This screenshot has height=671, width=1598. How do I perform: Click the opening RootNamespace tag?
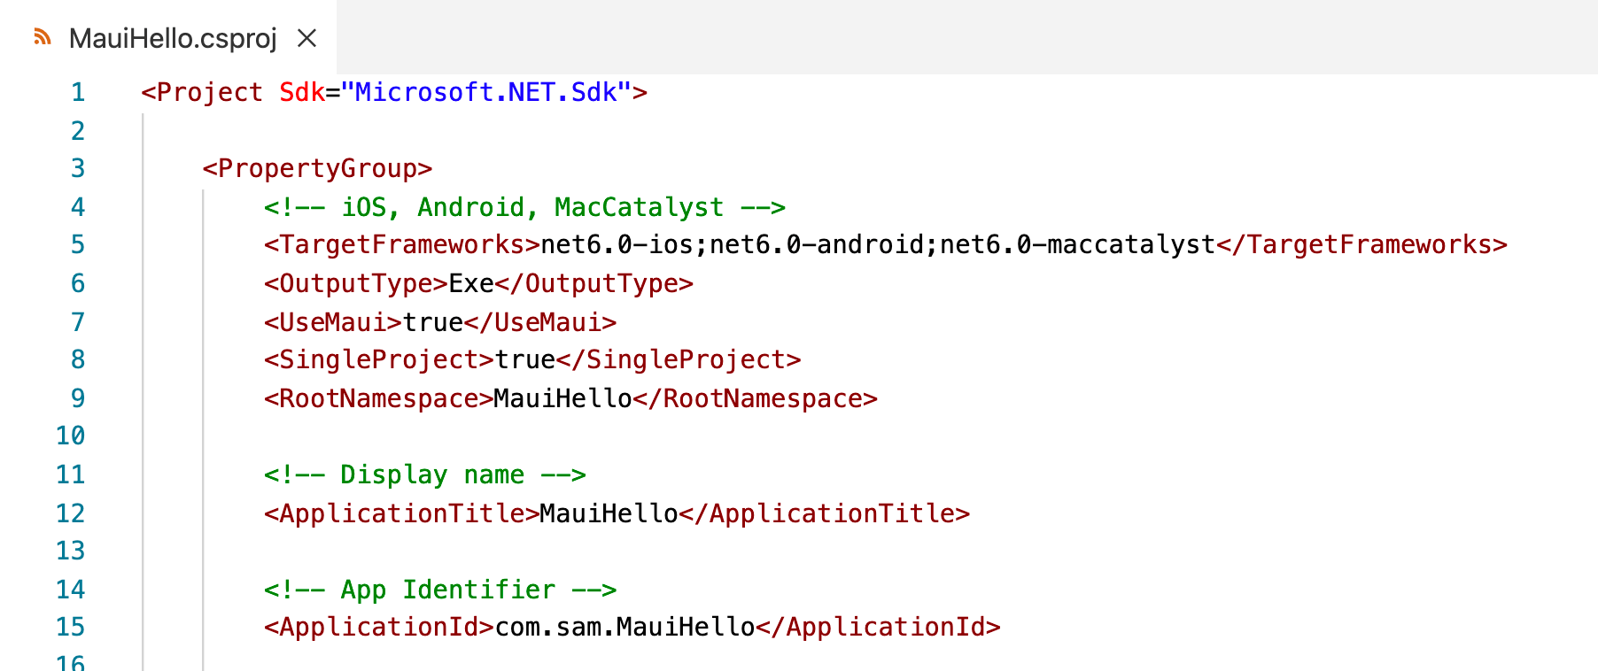[378, 398]
